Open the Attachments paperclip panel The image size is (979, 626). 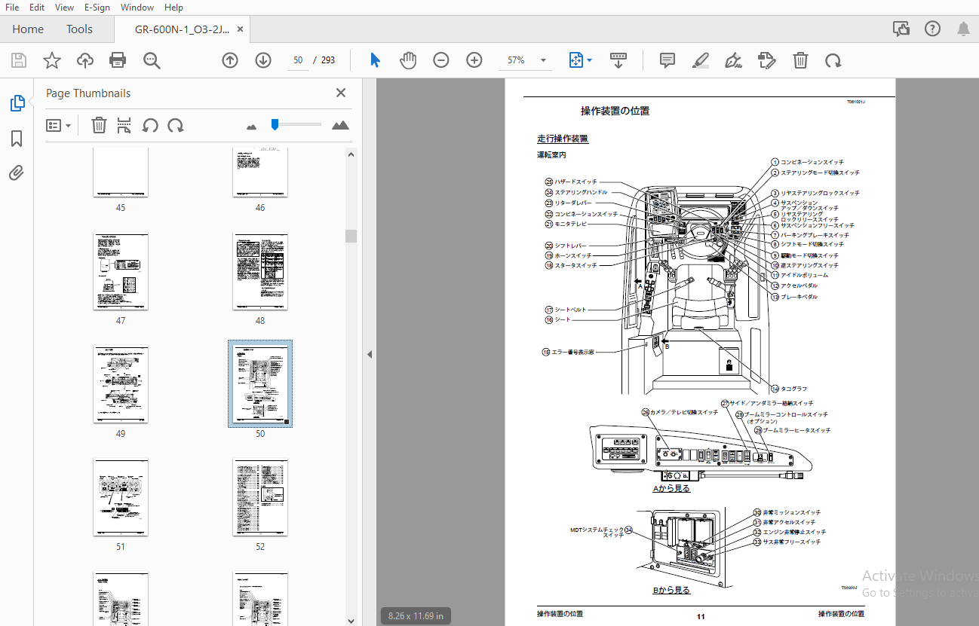pyautogui.click(x=17, y=173)
